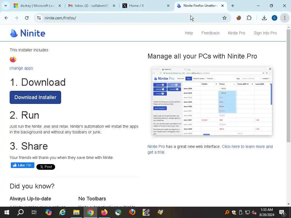Close the doskey Microsoft Learn tab

(60, 6)
